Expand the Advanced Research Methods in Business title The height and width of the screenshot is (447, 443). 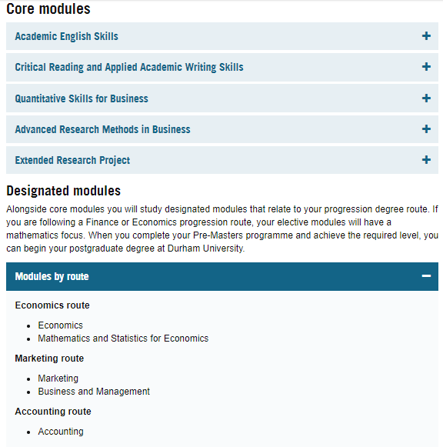(102, 129)
